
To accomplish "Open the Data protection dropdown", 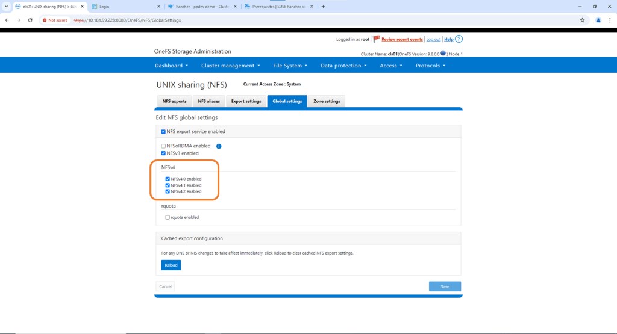I will tap(343, 66).
